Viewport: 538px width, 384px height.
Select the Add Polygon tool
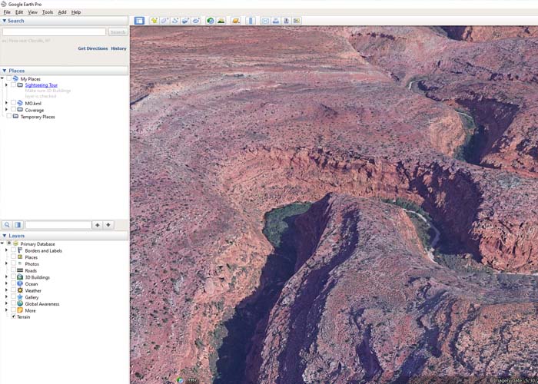[x=164, y=21]
